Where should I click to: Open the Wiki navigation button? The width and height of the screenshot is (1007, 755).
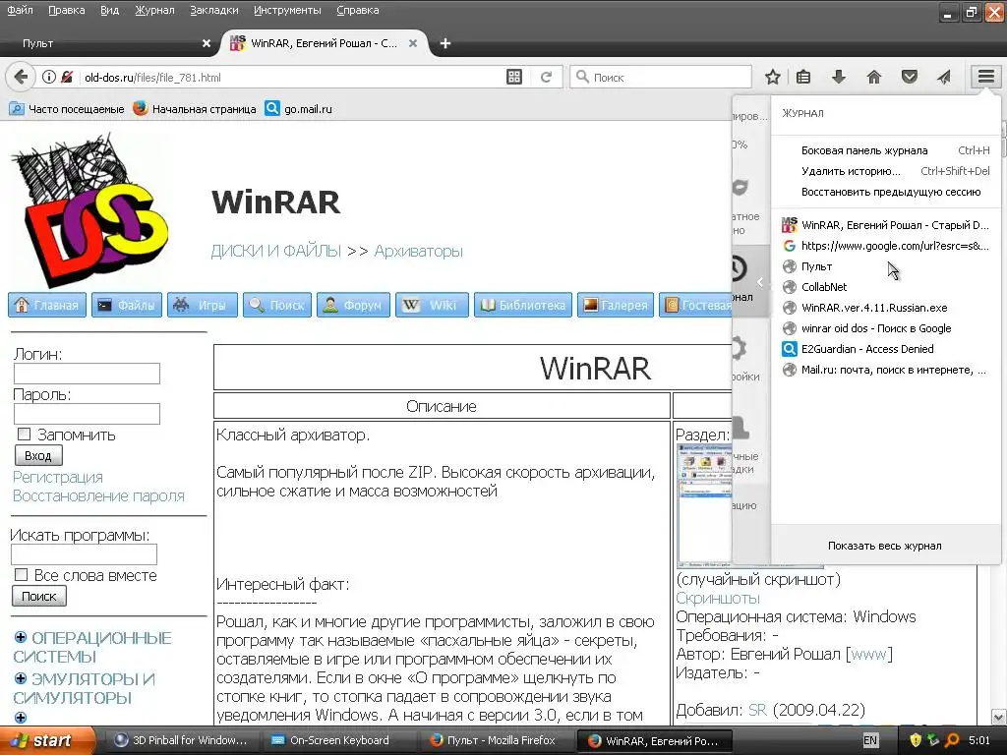(432, 305)
